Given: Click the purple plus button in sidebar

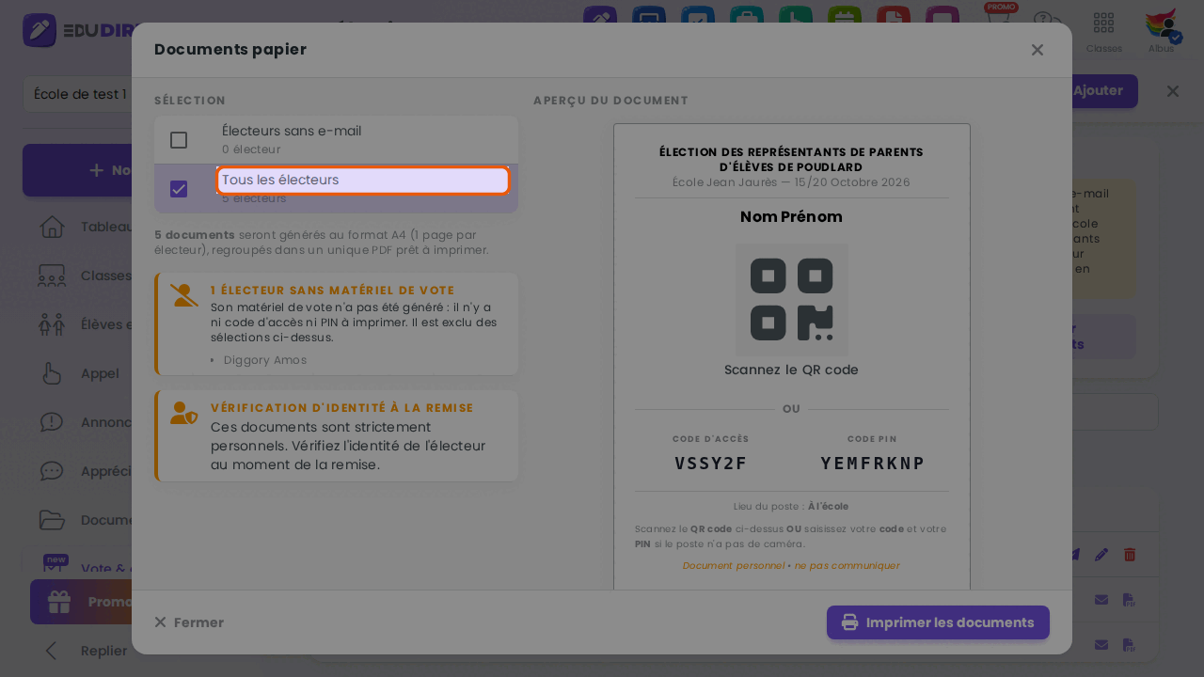Looking at the screenshot, I should pyautogui.click(x=77, y=170).
